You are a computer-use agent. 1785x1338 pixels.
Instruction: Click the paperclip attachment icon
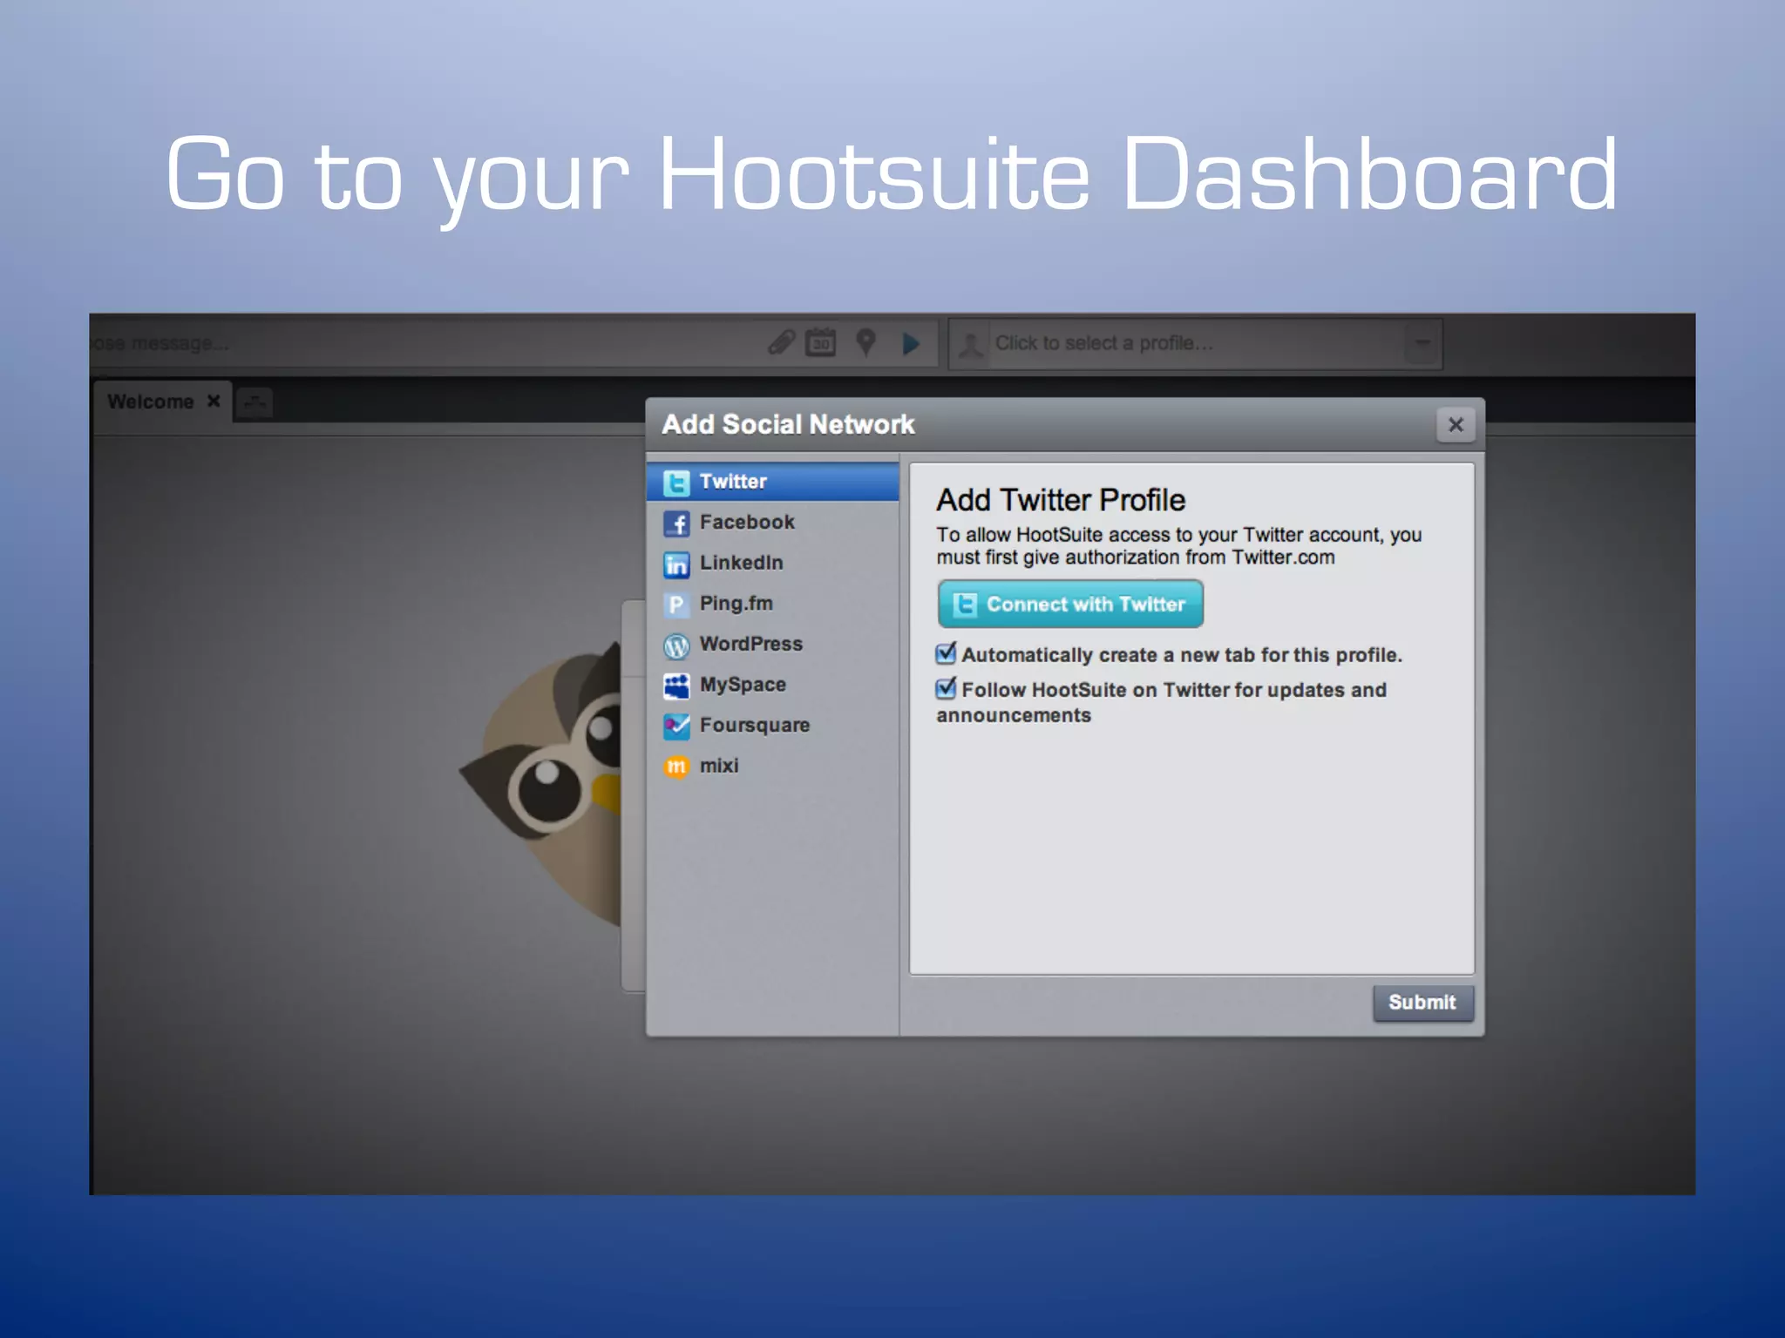click(782, 343)
